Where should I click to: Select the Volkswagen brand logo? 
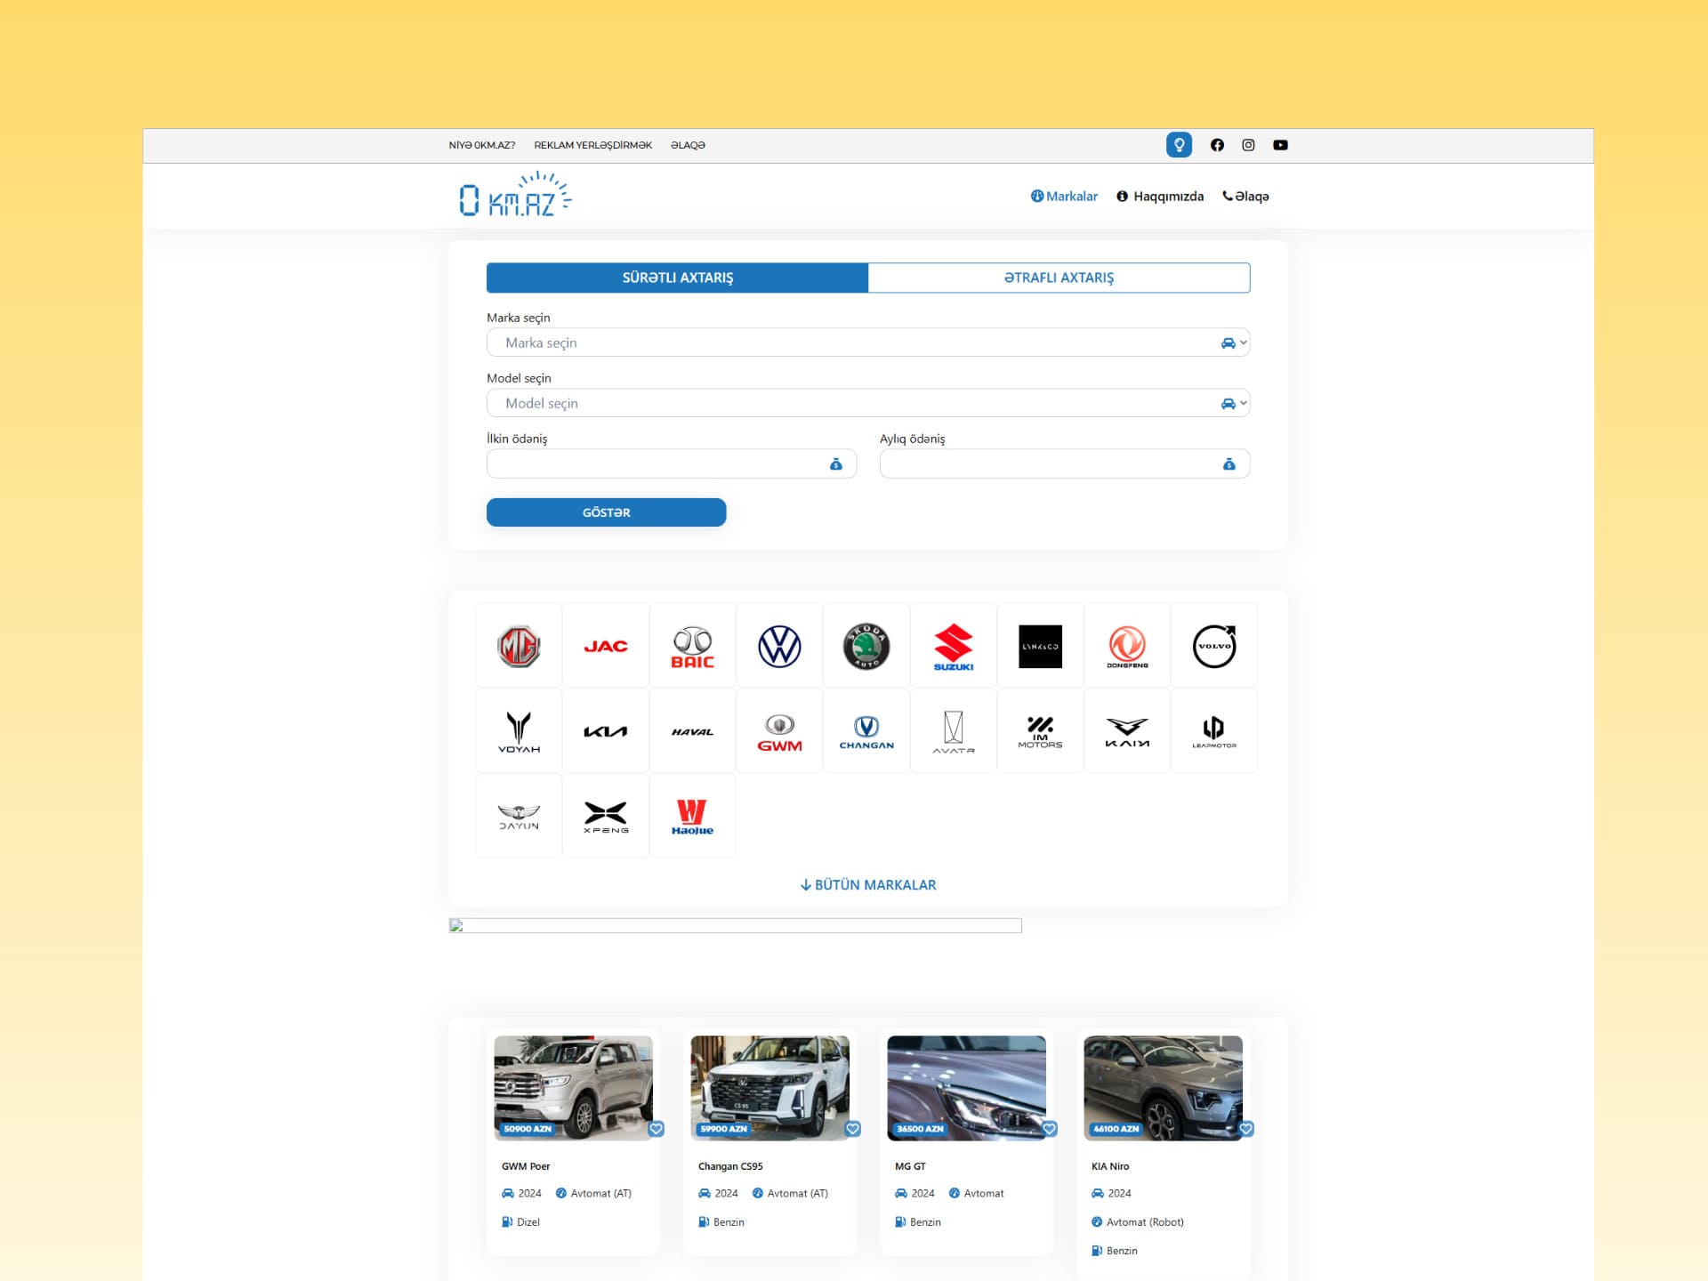[779, 646]
